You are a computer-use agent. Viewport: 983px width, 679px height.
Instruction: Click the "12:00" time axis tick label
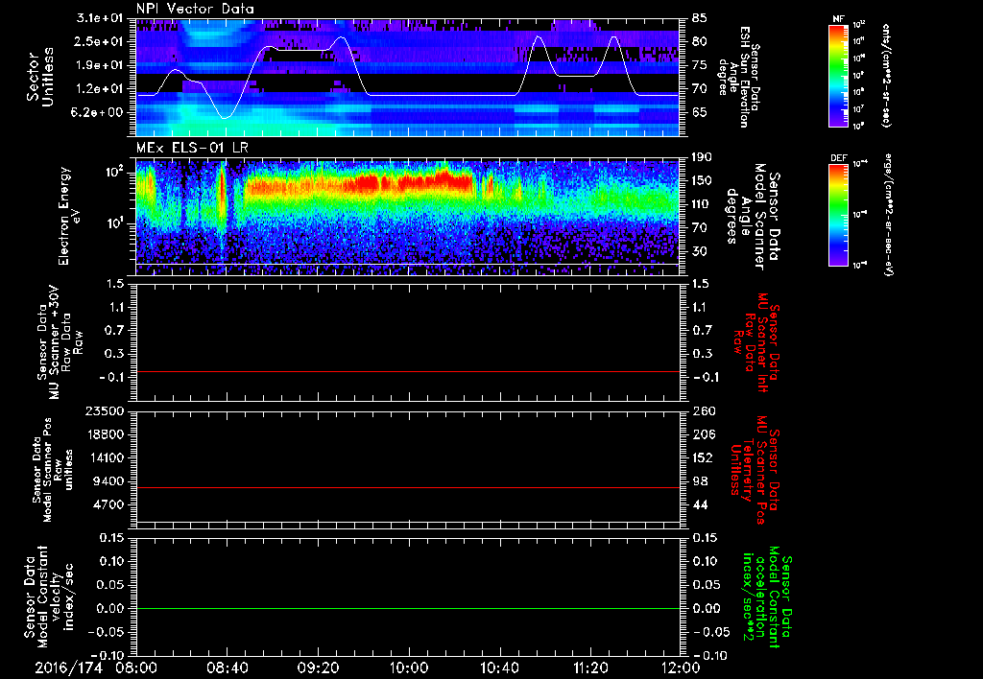[x=682, y=667]
